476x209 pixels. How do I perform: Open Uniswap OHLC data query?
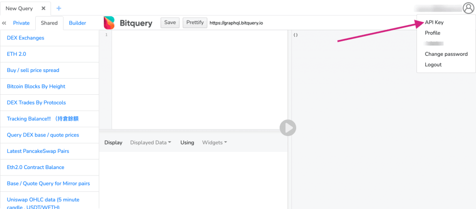[x=49, y=201]
